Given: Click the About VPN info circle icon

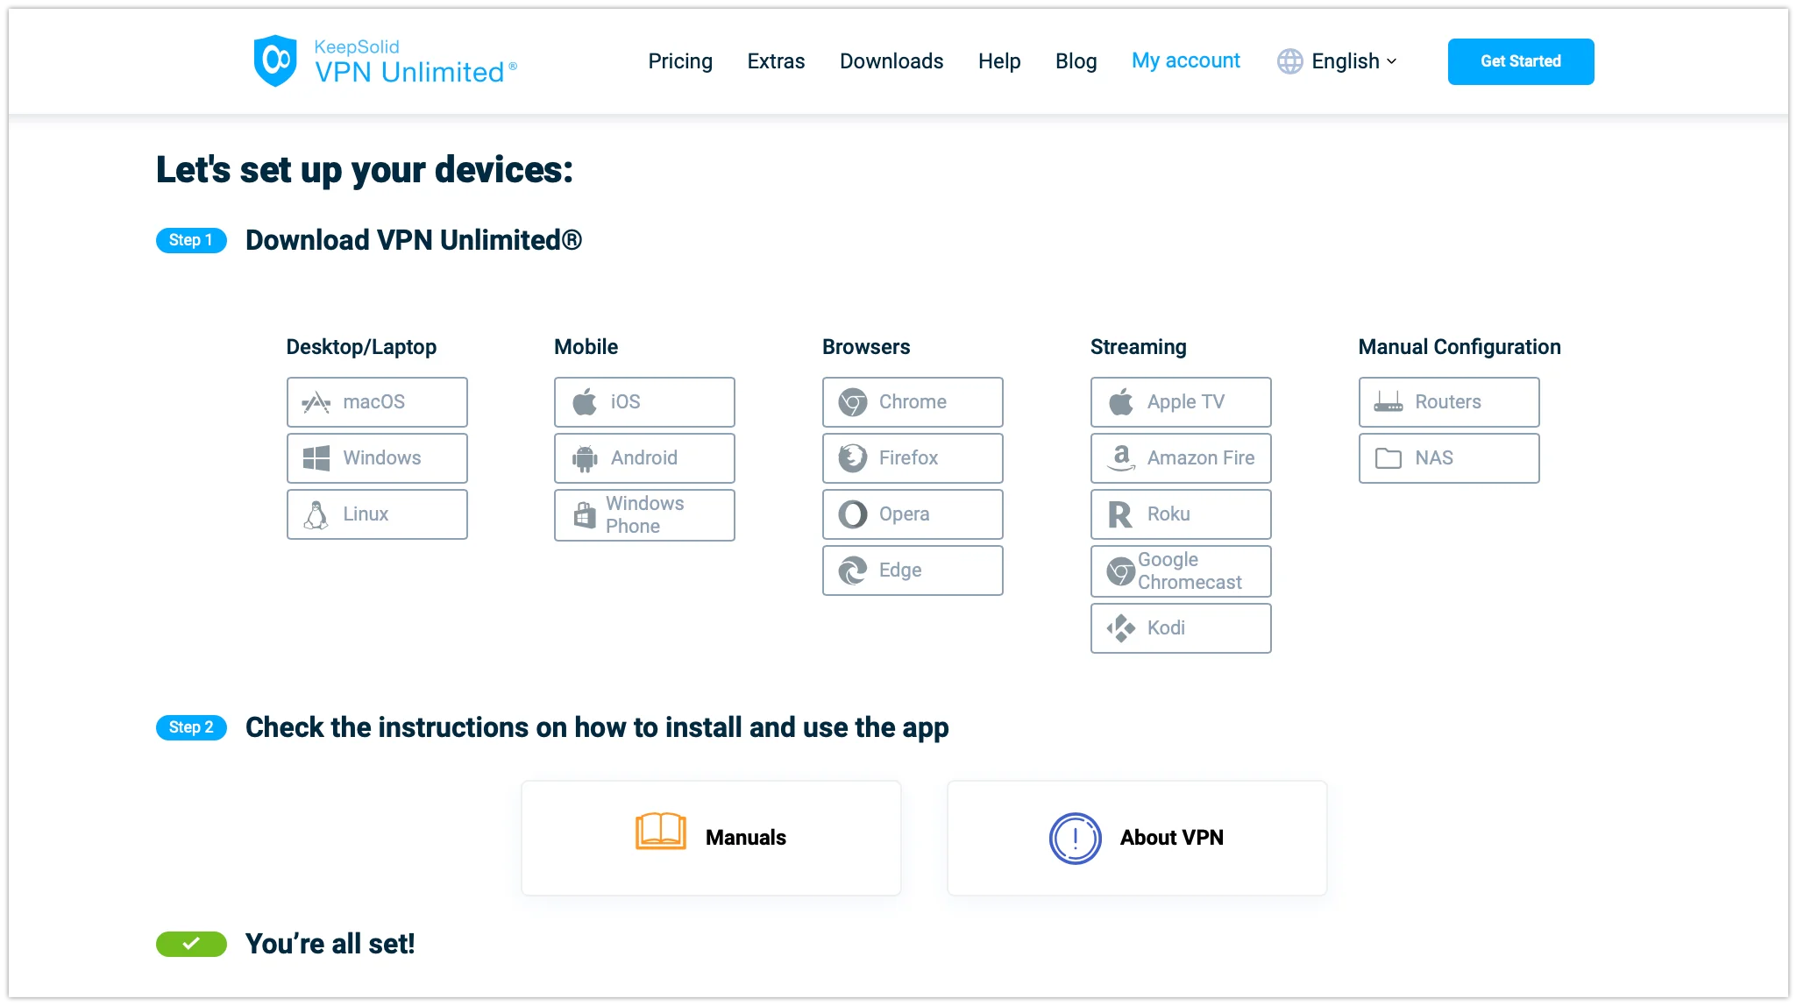Looking at the screenshot, I should [x=1076, y=839].
